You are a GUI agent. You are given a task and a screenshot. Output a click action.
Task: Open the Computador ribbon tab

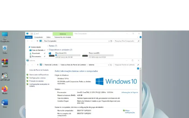pyautogui.click(x=39, y=37)
